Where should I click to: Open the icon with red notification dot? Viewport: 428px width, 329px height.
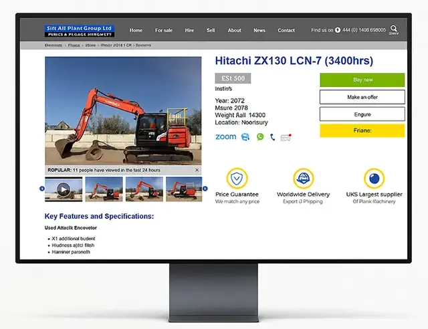[x=286, y=137]
